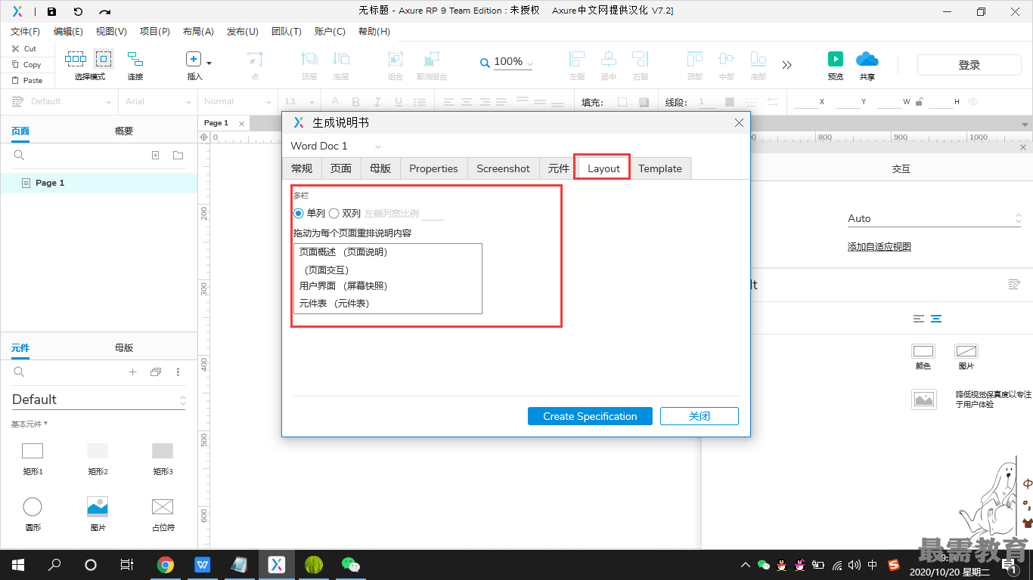Switch to the 常规 tab in dialog
The height and width of the screenshot is (580, 1033).
coord(302,168)
